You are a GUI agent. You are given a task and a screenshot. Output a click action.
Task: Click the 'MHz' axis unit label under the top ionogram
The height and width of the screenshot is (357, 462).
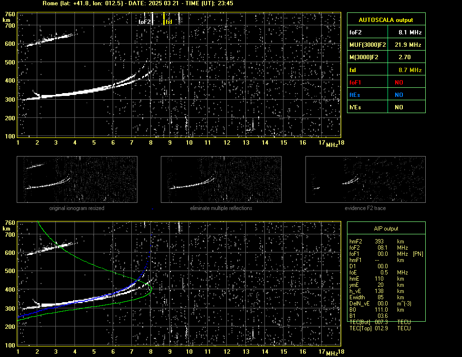point(332,145)
